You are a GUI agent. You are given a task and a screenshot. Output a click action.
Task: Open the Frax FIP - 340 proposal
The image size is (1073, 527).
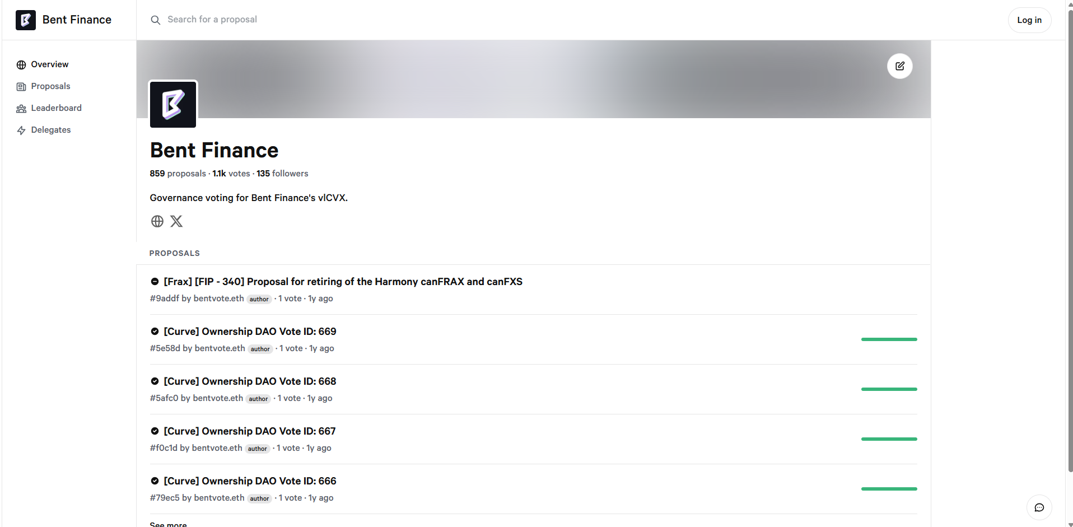[343, 282]
